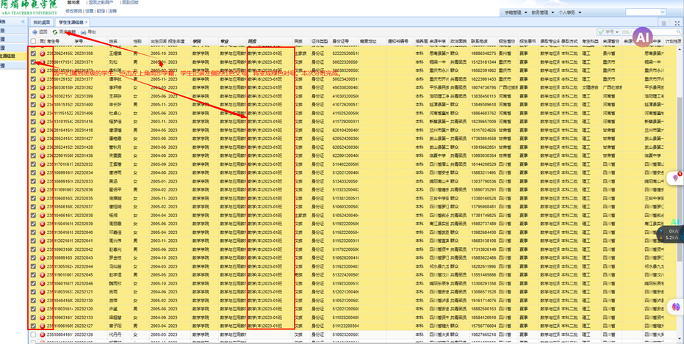Click the page icon beside the fullscreen icon
The height and width of the screenshot is (344, 684).
pos(663,23)
